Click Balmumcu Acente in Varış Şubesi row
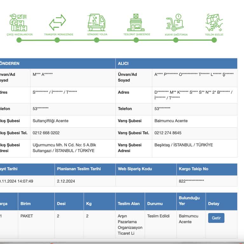 171,121
